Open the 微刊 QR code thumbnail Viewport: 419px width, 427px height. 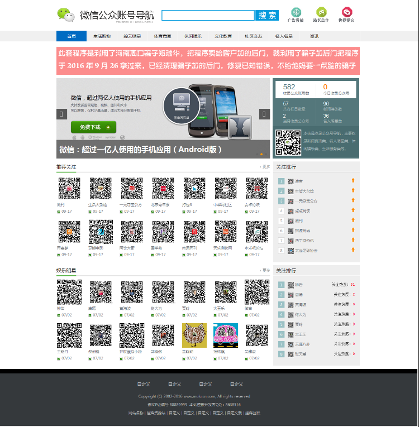[69, 189]
